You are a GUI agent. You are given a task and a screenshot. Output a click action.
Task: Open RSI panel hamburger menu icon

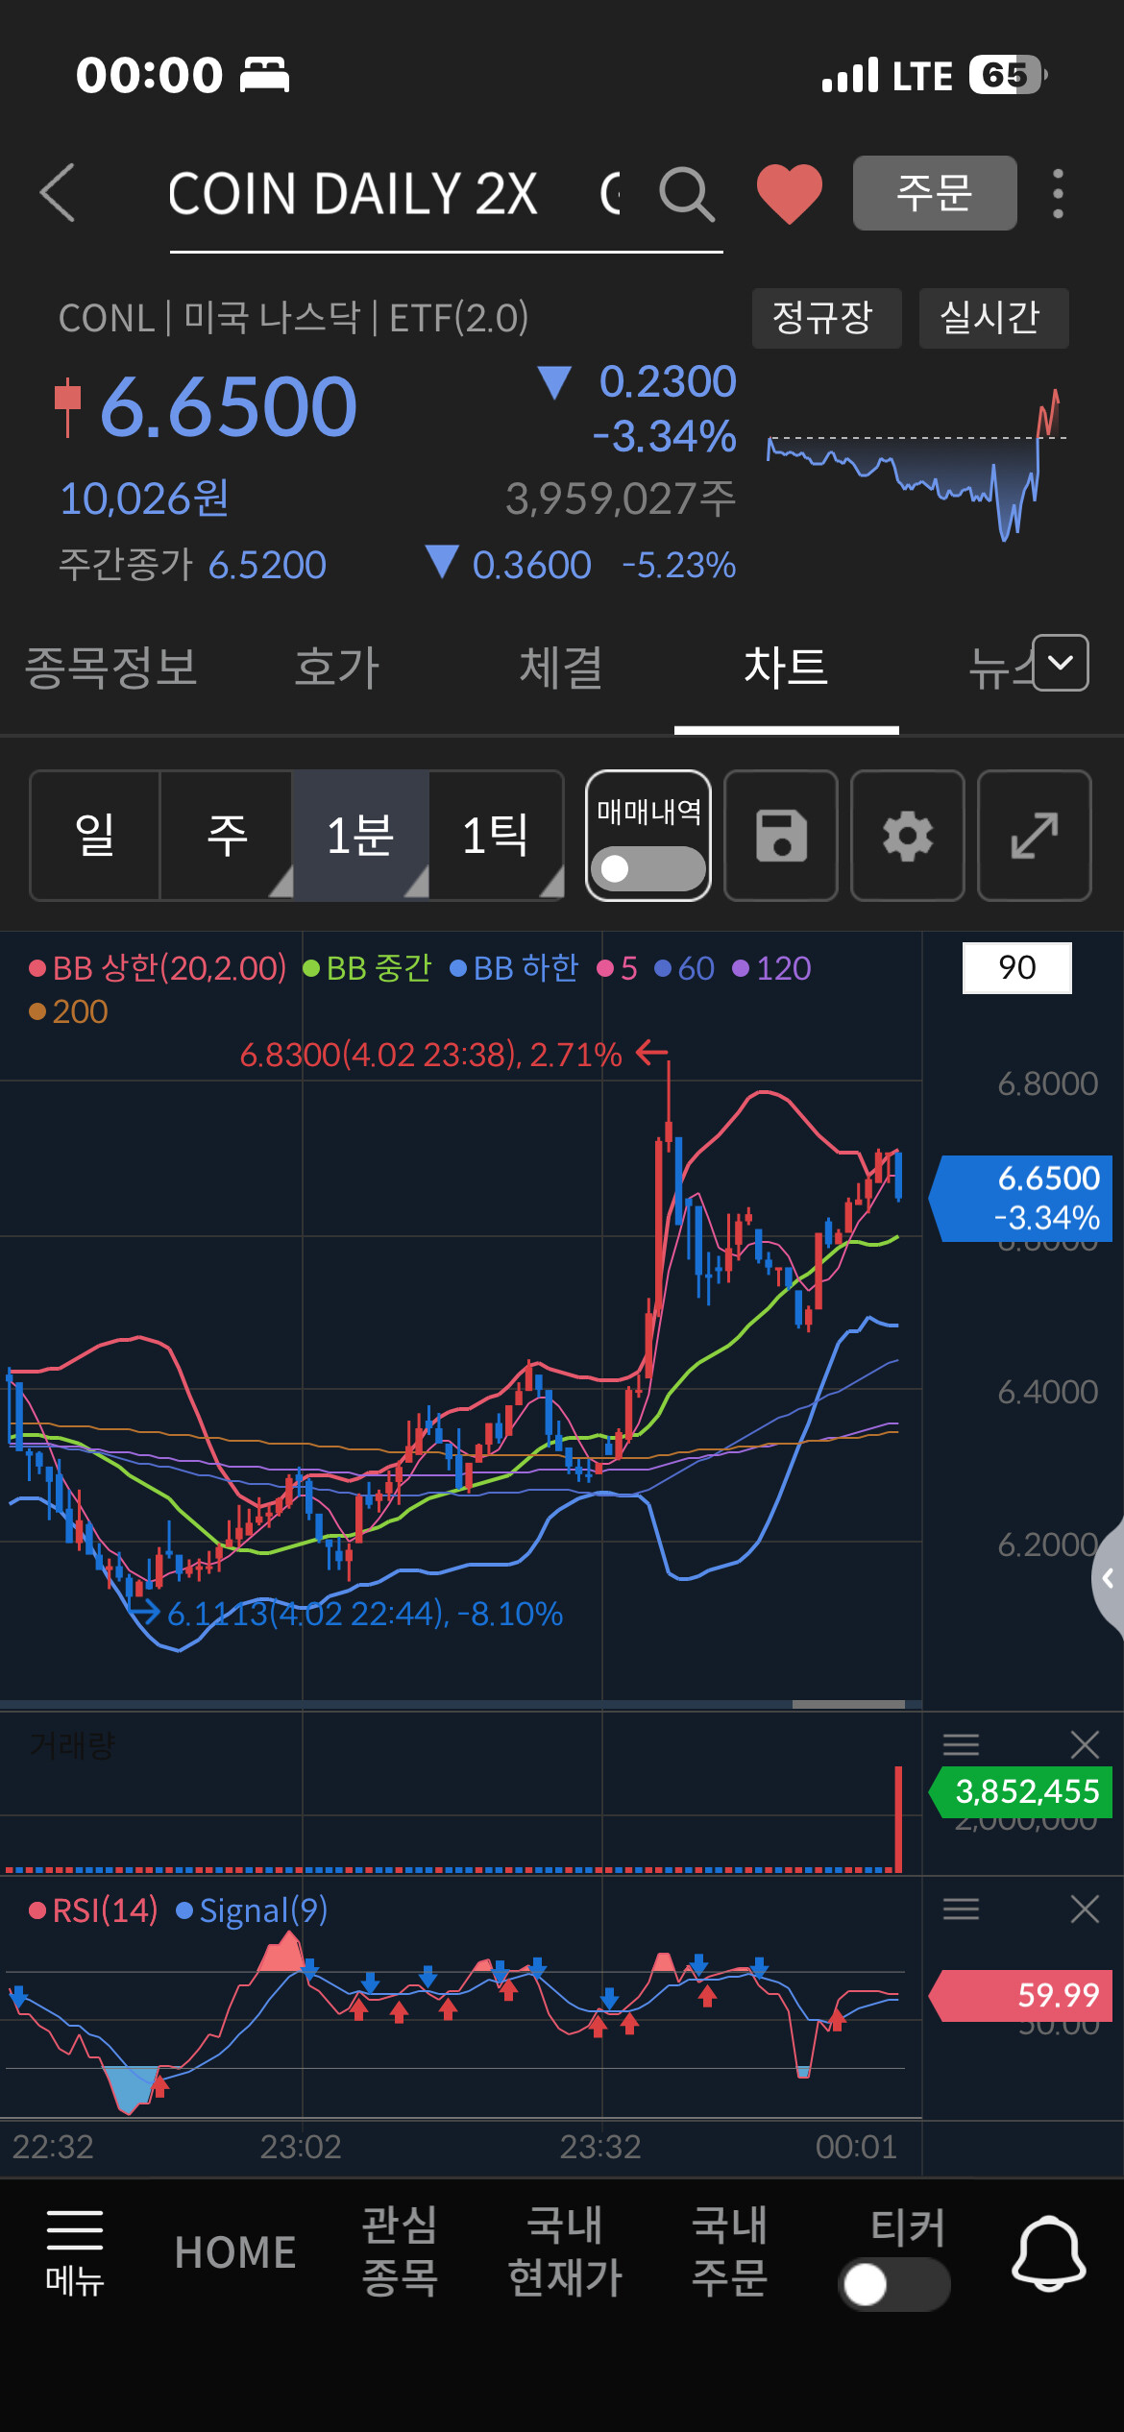click(x=961, y=1909)
